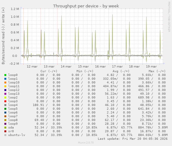Click loop0 max value 5.03k
Image resolution: width=172 pixels, height=146 pixels.
147,75
